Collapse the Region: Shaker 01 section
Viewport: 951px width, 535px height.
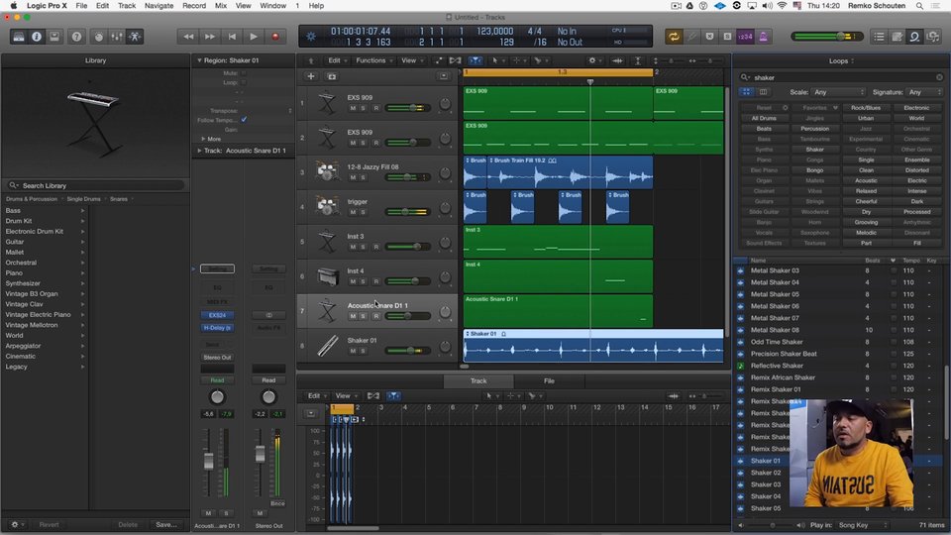click(x=199, y=60)
